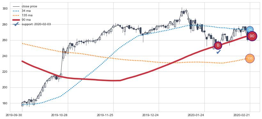Click the dotted orange 135 ma legend sample
Viewport: 262px width, 119px height.
[16, 15]
